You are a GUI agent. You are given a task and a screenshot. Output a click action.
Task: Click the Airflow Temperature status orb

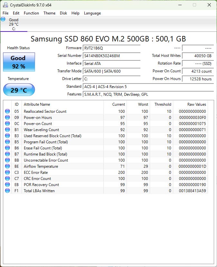(x=7, y=166)
